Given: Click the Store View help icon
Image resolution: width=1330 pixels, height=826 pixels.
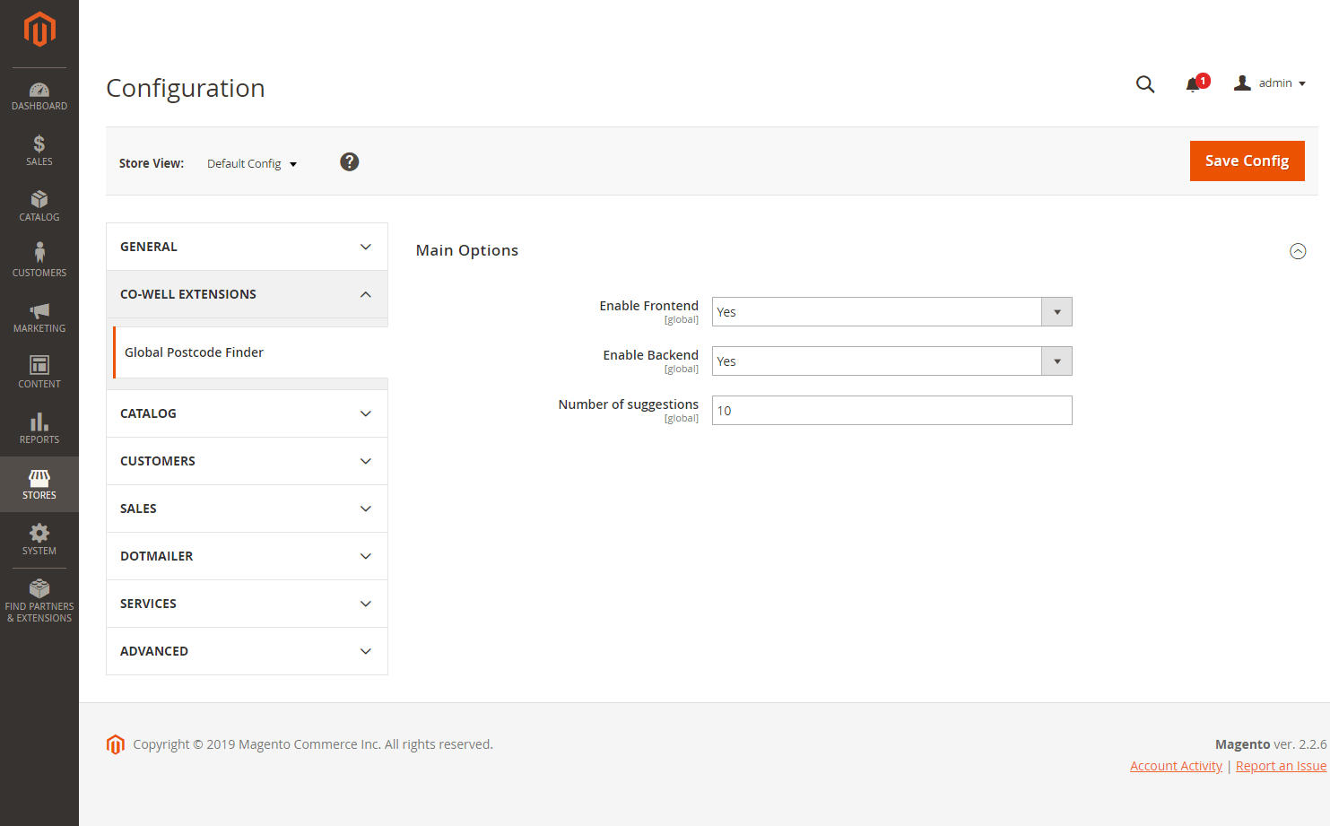Looking at the screenshot, I should [x=349, y=161].
